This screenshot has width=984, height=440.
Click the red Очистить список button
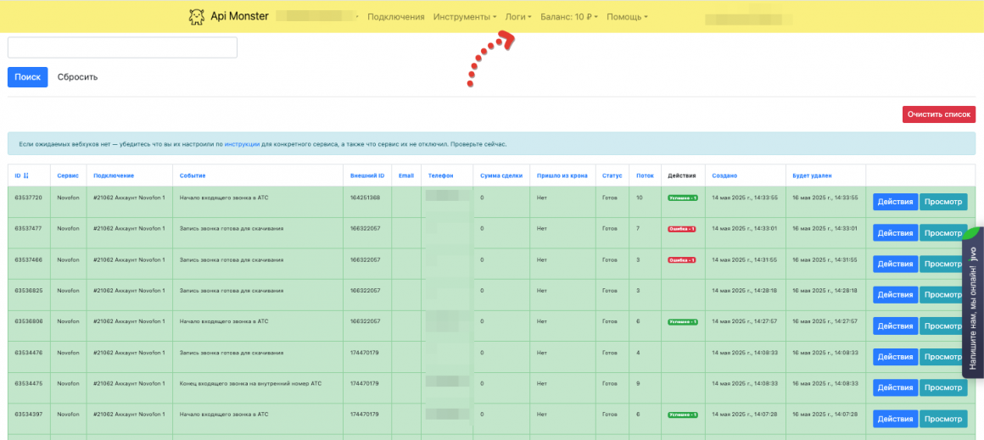click(x=939, y=114)
